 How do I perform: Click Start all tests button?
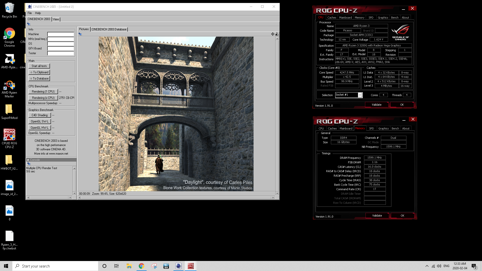[39, 66]
